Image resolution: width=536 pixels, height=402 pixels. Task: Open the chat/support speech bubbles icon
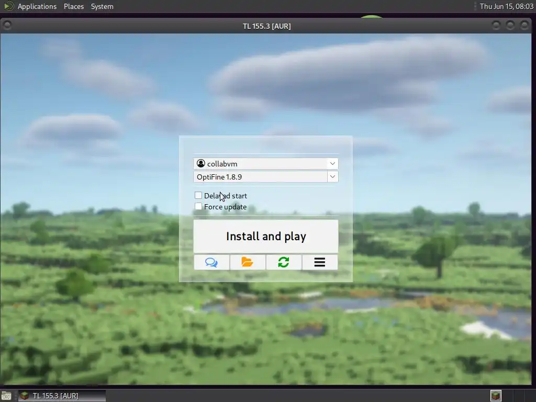pos(211,262)
